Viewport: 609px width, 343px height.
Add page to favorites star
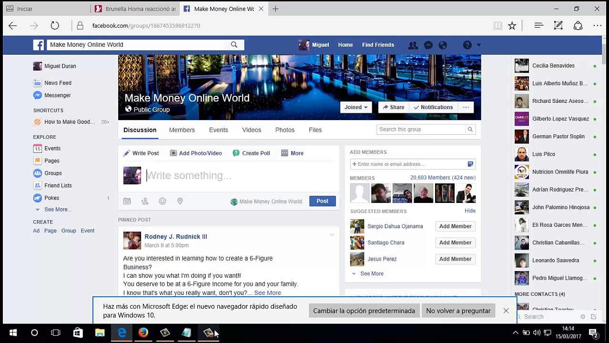coord(512,26)
